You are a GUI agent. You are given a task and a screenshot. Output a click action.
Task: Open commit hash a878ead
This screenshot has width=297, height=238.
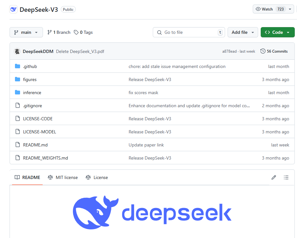[x=230, y=51]
